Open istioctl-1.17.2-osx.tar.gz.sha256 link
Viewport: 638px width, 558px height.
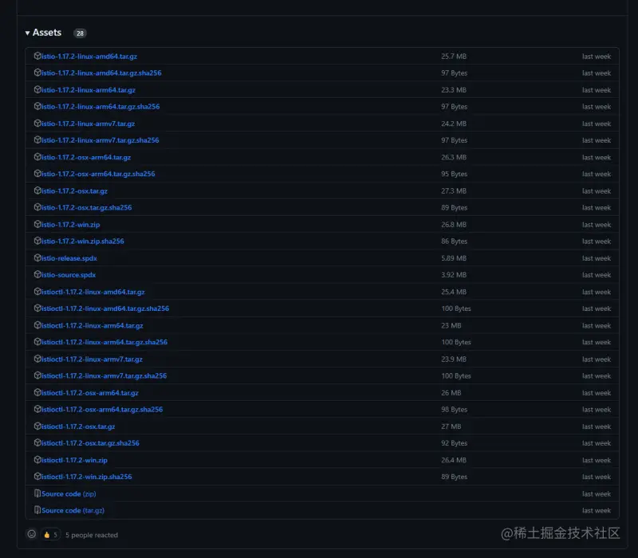(x=90, y=445)
